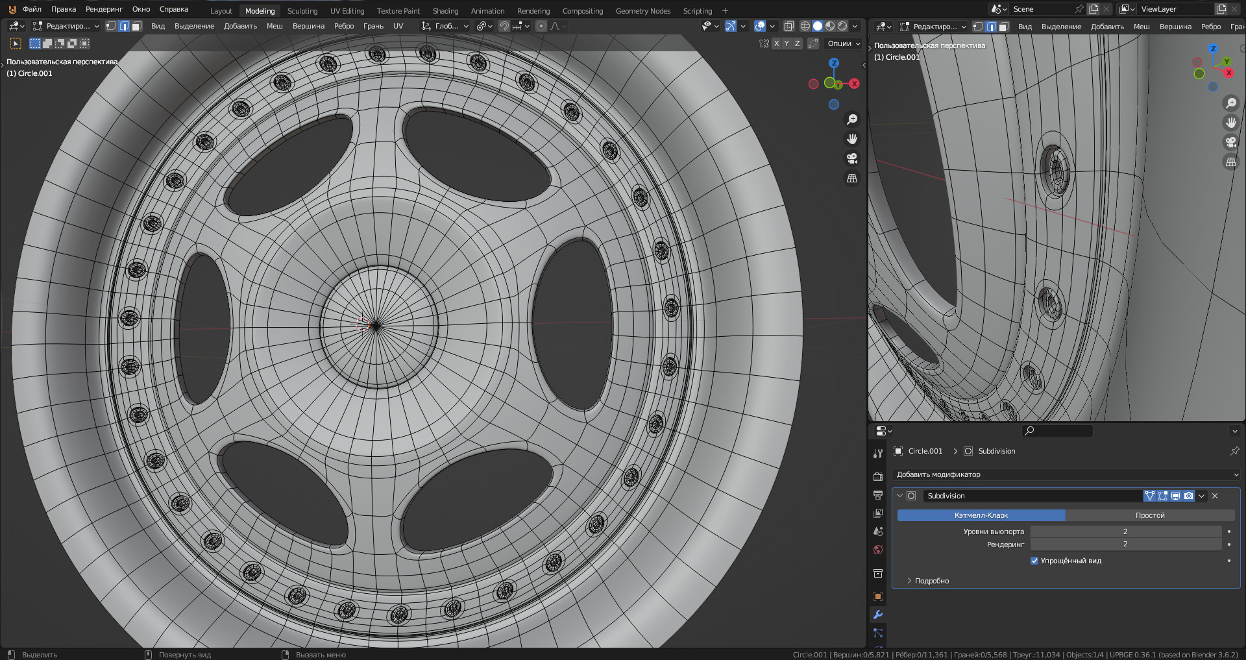This screenshot has height=660, width=1246.
Task: Switch orthographic/perspective grid icon in main viewport
Action: (x=852, y=178)
